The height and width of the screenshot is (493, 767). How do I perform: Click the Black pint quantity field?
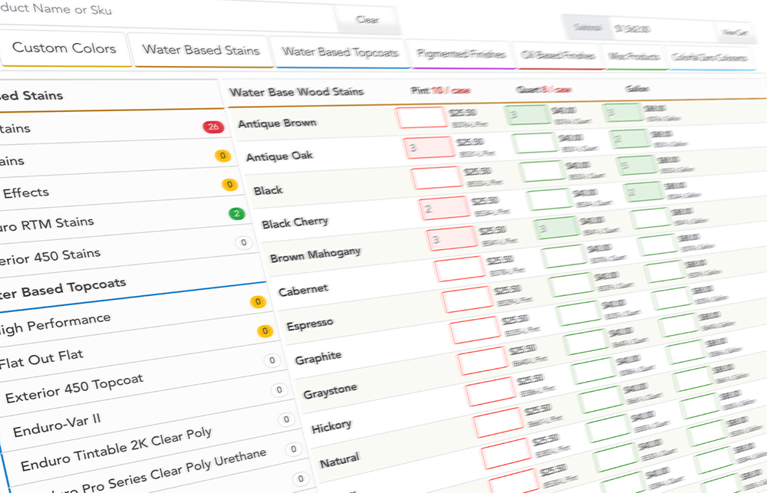coord(436,177)
